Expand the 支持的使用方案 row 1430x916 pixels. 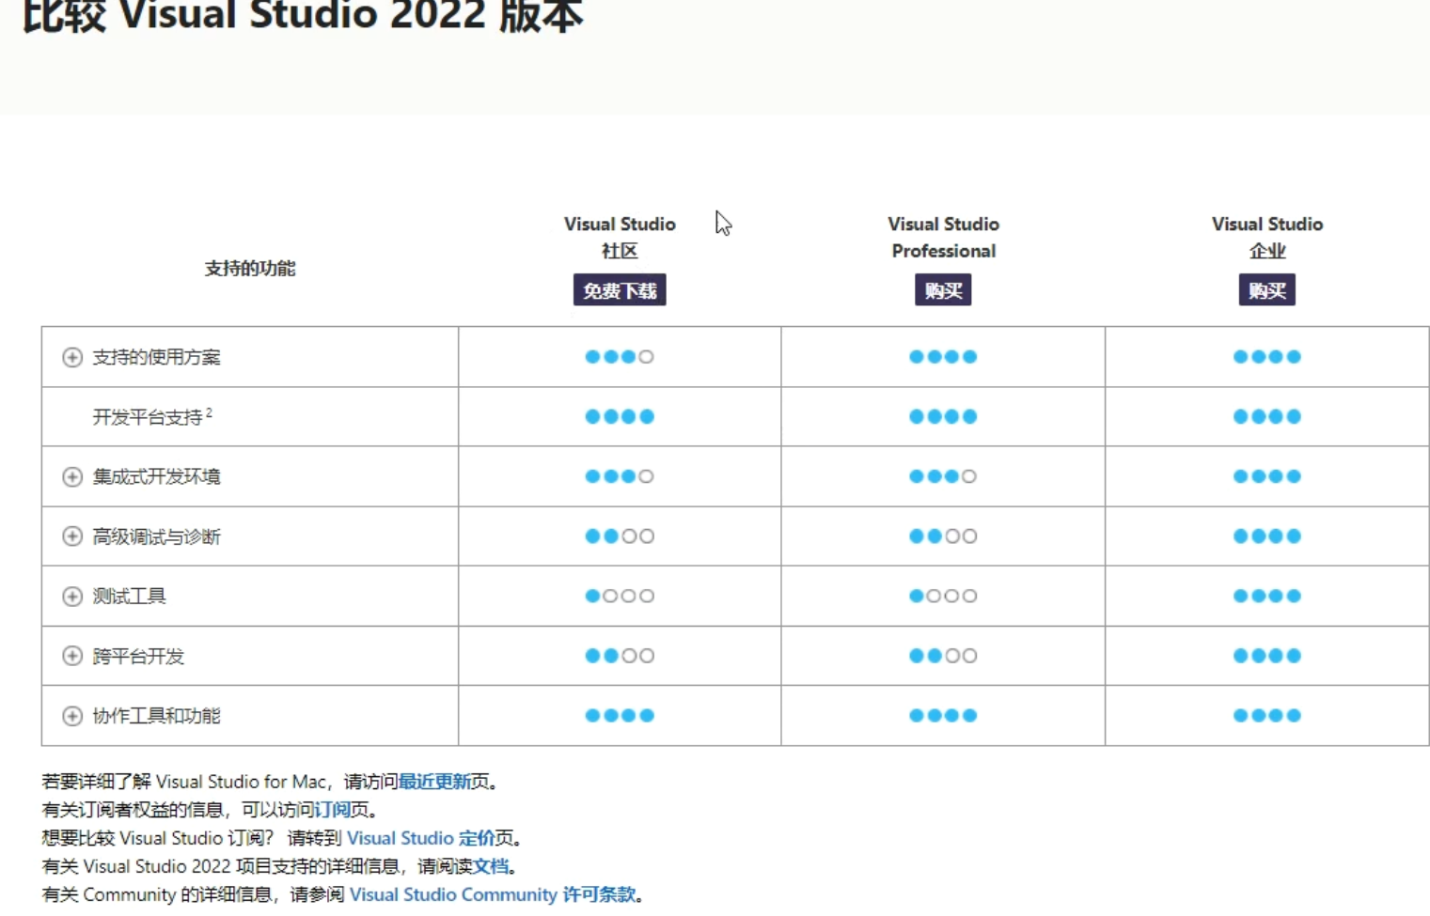pos(72,357)
